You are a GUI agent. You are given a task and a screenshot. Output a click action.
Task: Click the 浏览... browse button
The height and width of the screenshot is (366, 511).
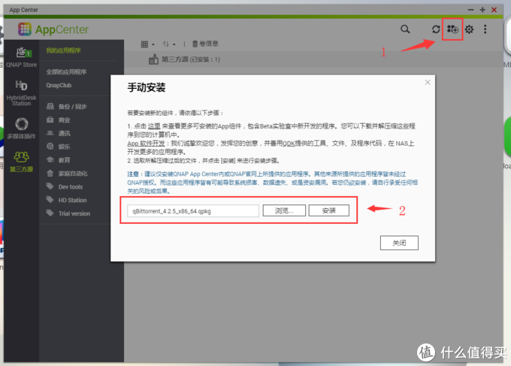coord(284,210)
